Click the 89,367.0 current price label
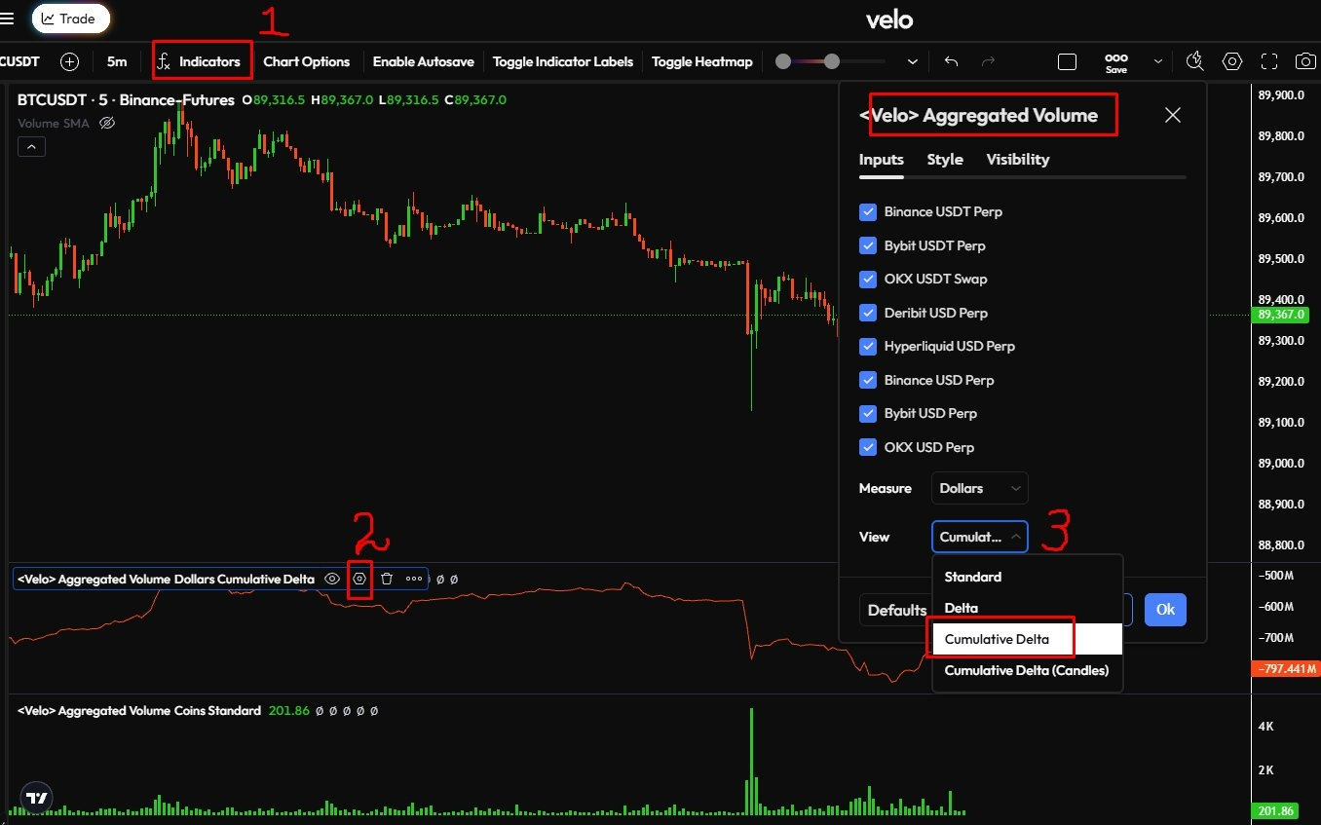Image resolution: width=1321 pixels, height=825 pixels. coord(1282,315)
